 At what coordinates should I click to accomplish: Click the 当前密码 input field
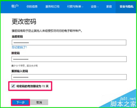tap(69, 42)
